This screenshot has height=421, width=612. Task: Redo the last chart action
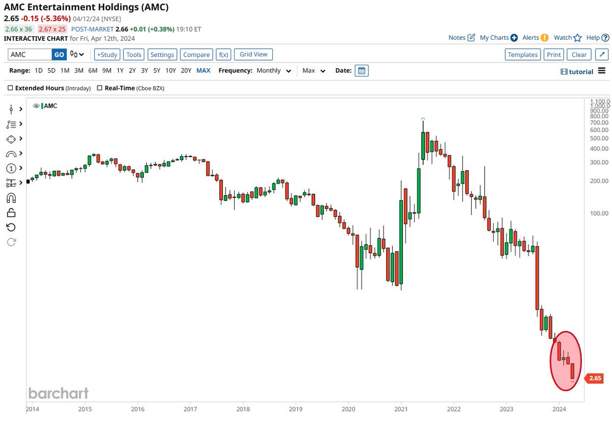(x=11, y=242)
